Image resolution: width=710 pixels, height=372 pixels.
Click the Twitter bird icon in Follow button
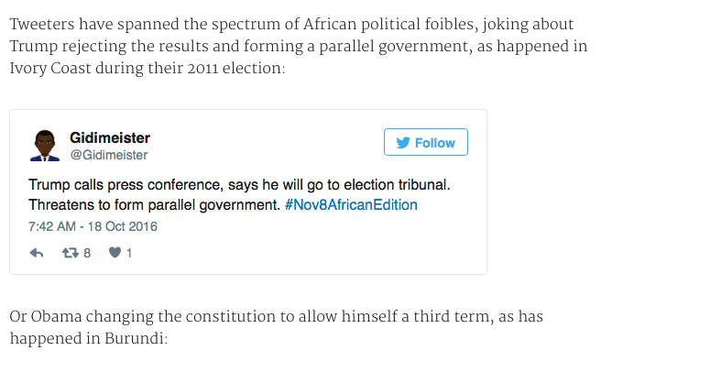tap(402, 143)
